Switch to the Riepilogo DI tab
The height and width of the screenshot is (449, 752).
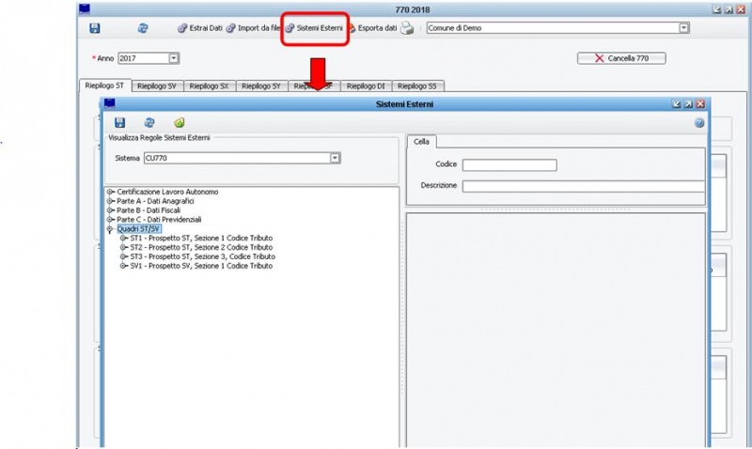[366, 86]
